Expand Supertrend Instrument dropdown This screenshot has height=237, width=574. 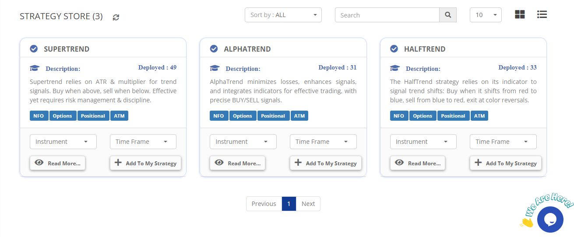[63, 142]
